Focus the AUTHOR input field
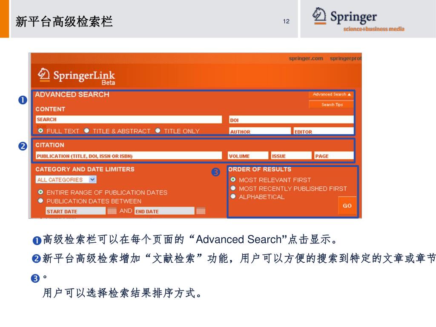Screen dimensions: 436x327 click(x=260, y=131)
